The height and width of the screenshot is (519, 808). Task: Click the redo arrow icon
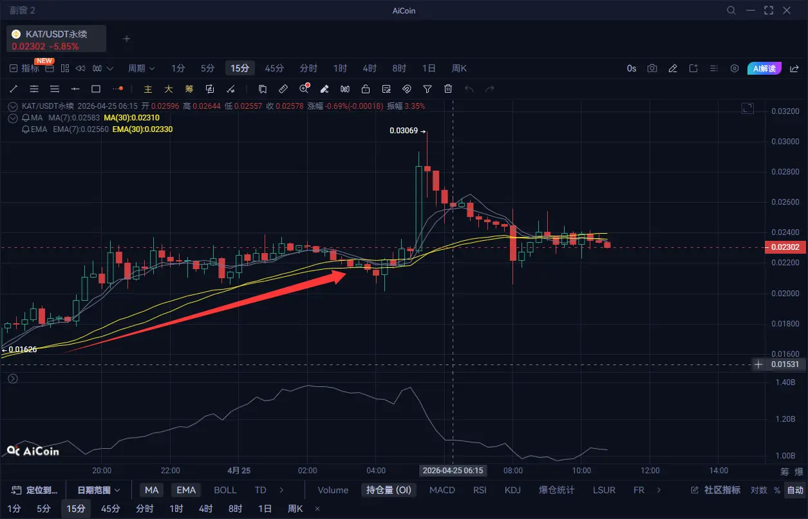[x=489, y=89]
